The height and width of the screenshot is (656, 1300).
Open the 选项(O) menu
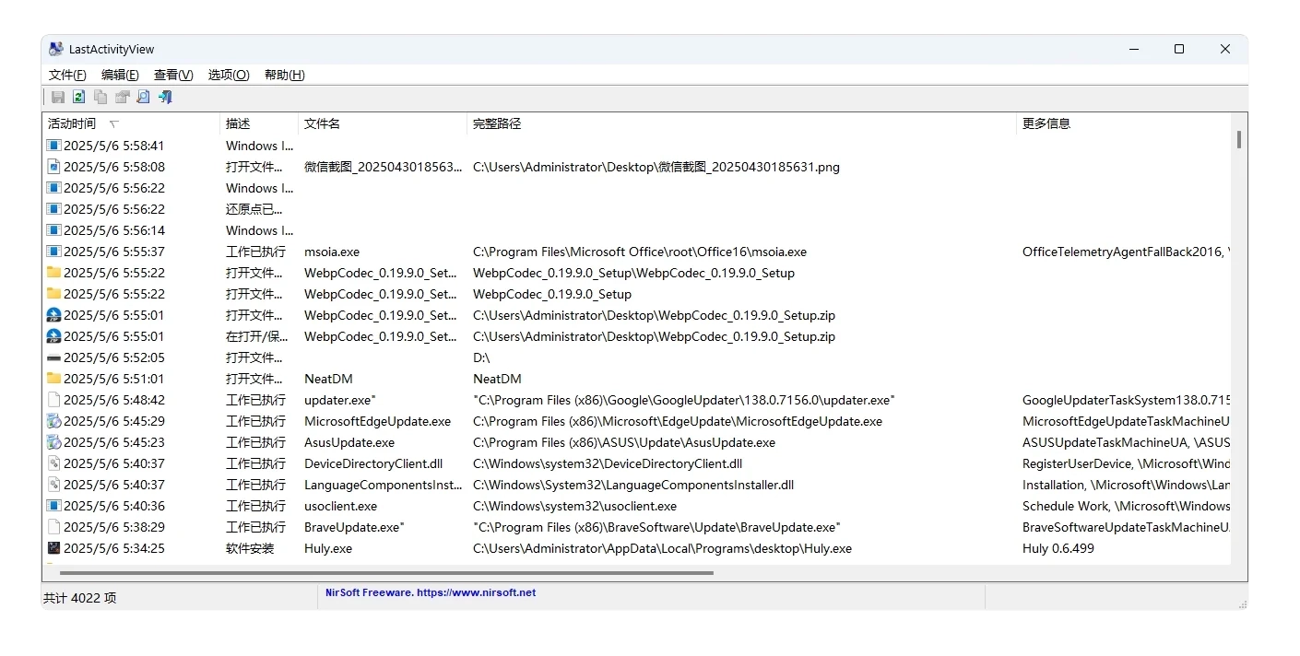pyautogui.click(x=229, y=75)
